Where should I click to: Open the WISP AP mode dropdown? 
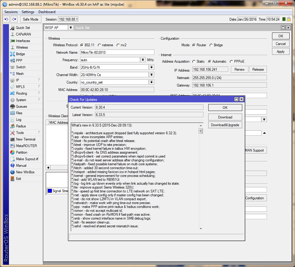71,27
